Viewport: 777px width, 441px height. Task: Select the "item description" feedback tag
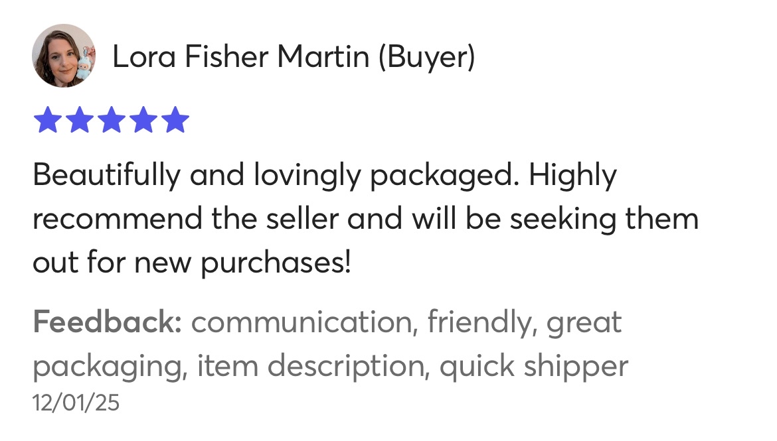pyautogui.click(x=311, y=366)
